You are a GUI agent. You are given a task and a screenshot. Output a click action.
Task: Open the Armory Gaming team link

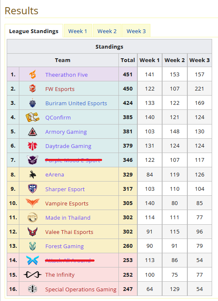pyautogui.click(x=66, y=132)
